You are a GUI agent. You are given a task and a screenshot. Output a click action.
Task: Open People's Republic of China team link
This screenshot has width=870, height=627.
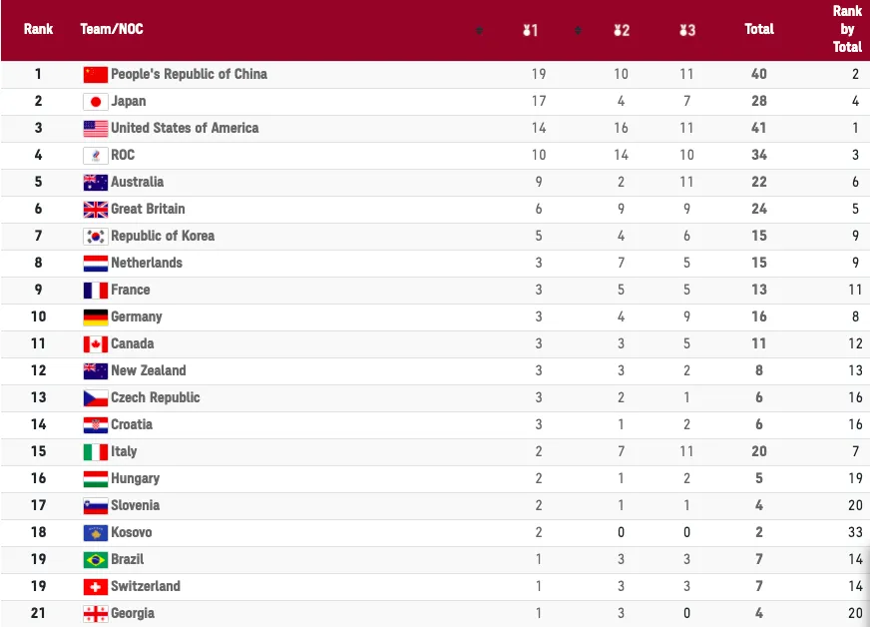coord(189,74)
